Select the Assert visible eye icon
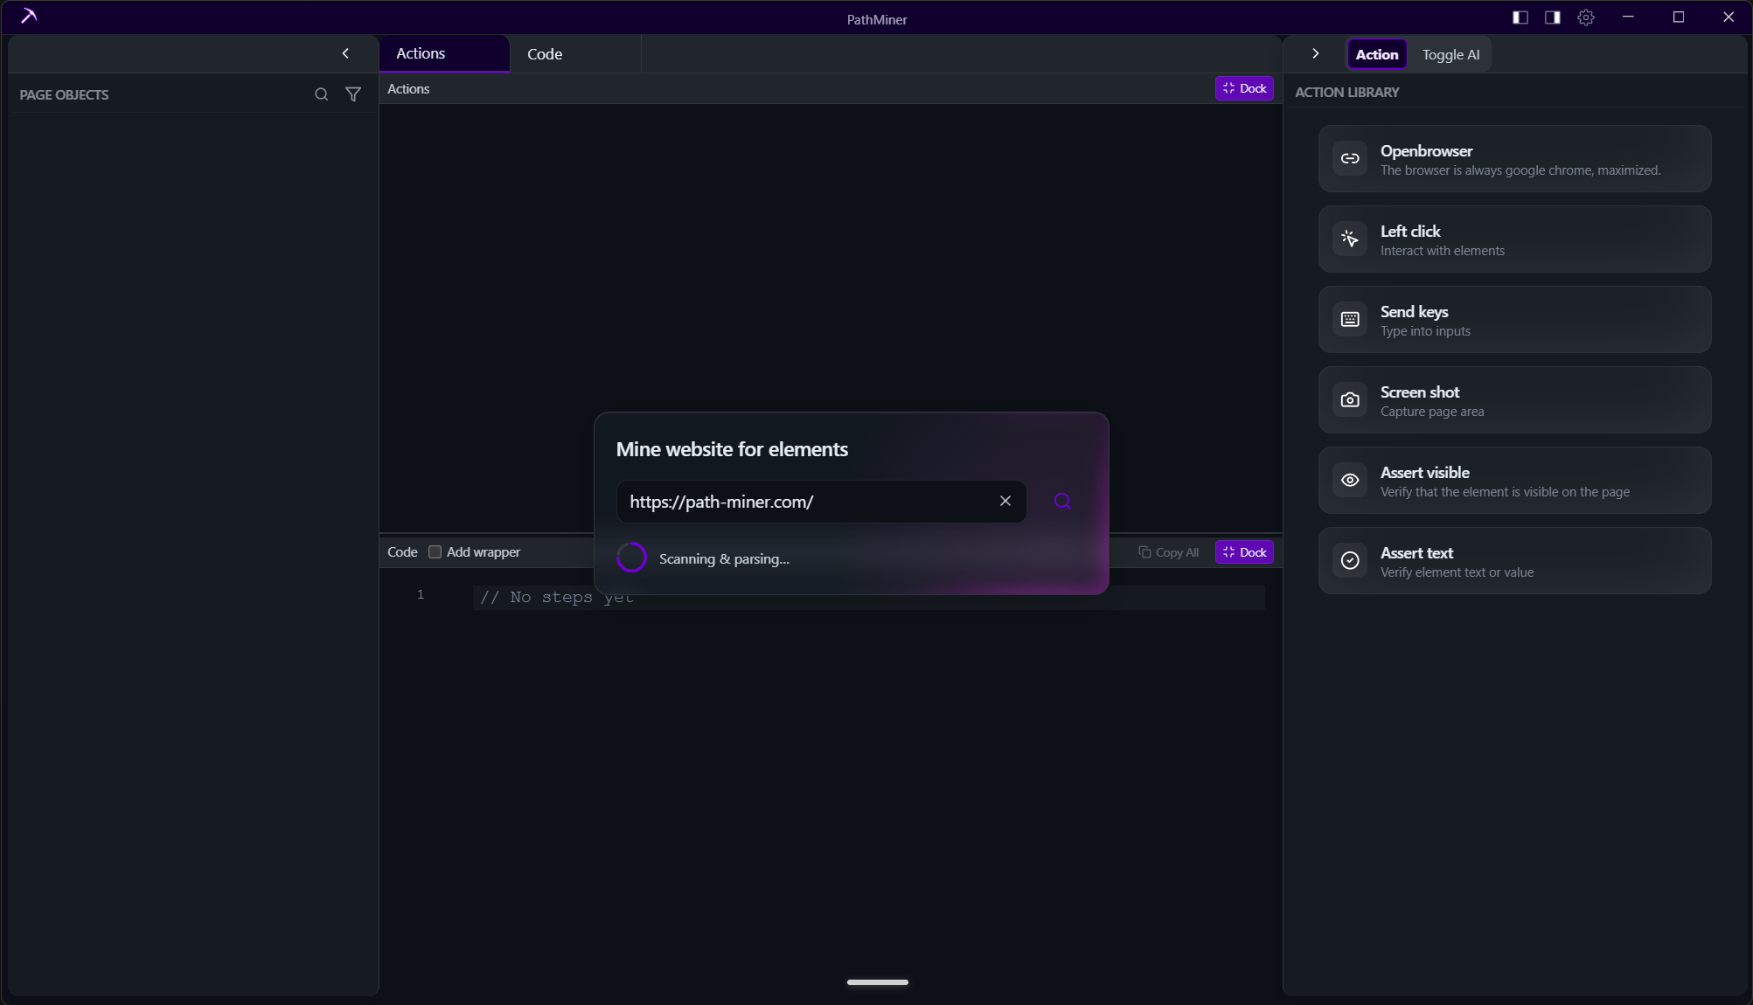Viewport: 1753px width, 1005px height. 1349,480
